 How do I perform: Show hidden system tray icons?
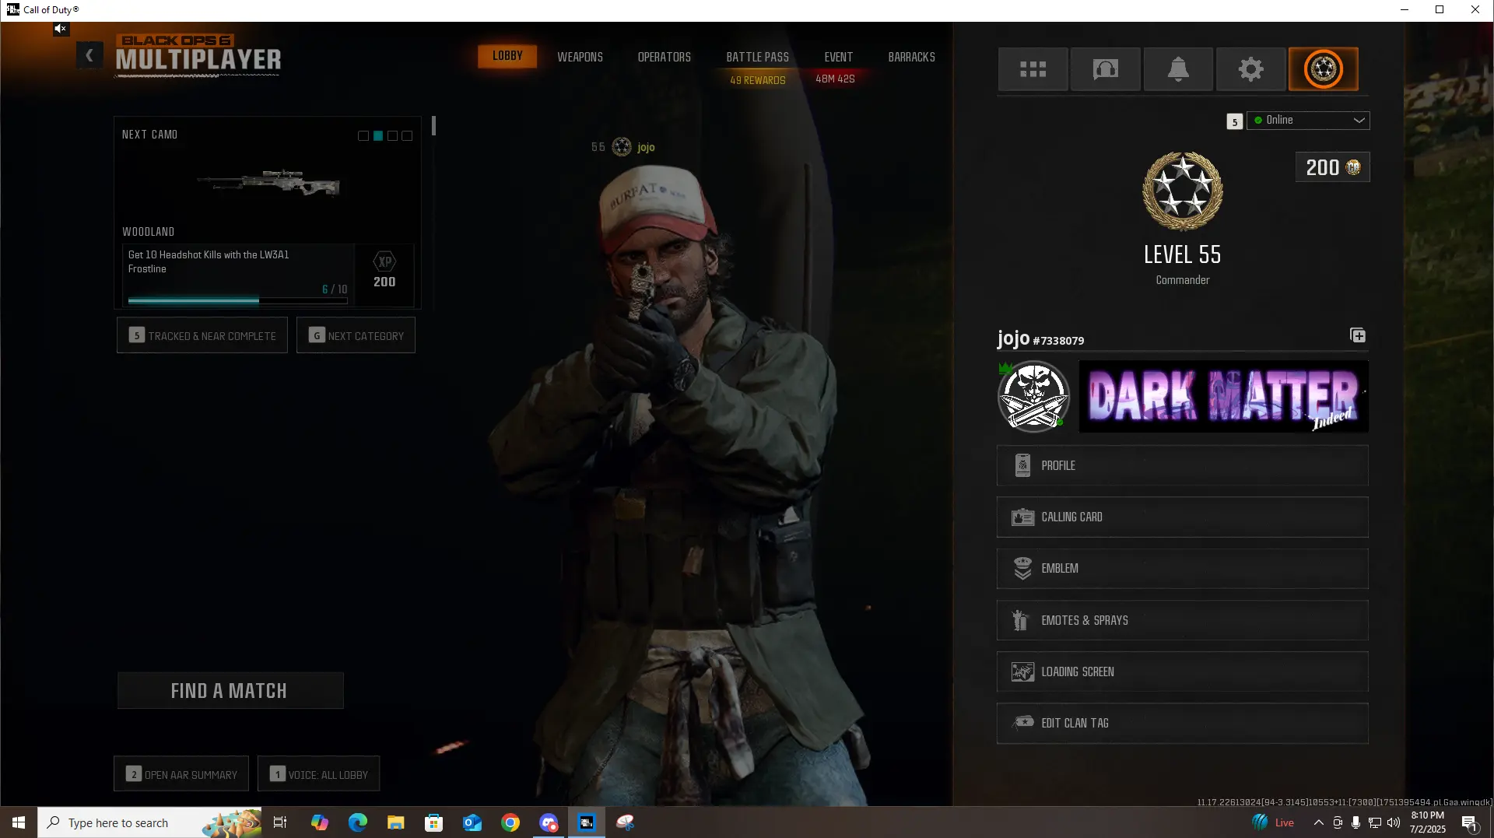(1318, 822)
